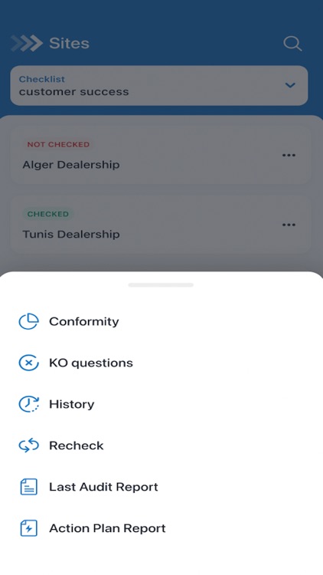Choose KO questions from the sheet
Screen dimensions: 323x575
161,363
